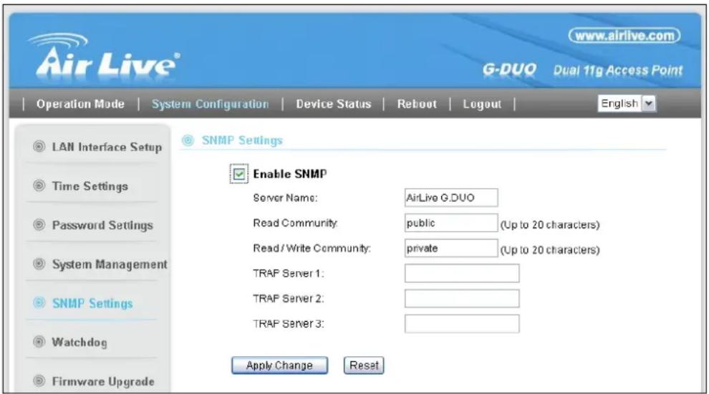Click the SNMP Settings page heading text
709x394 pixels.
pos(242,140)
